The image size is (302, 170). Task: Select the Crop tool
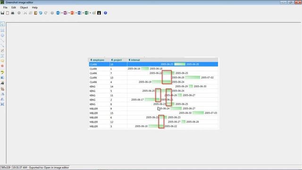(x=2, y=89)
